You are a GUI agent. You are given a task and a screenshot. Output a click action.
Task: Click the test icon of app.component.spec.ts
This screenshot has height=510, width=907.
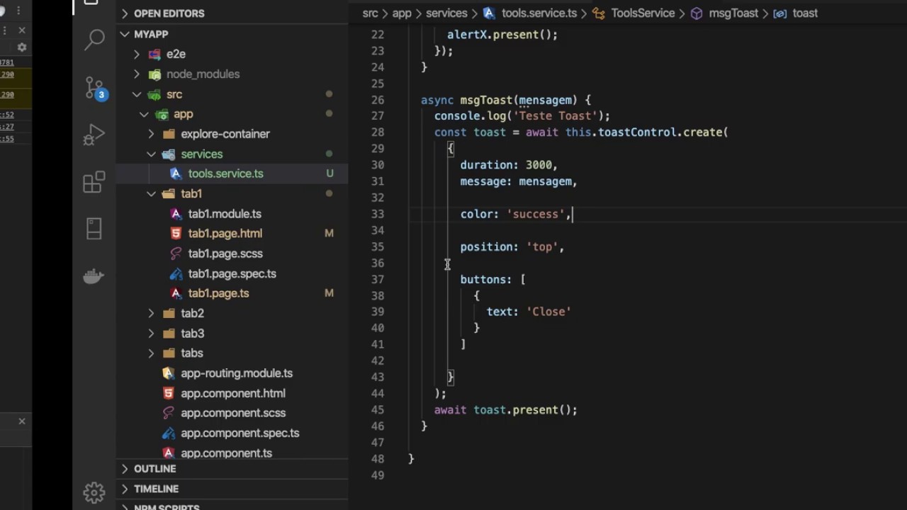click(x=168, y=433)
